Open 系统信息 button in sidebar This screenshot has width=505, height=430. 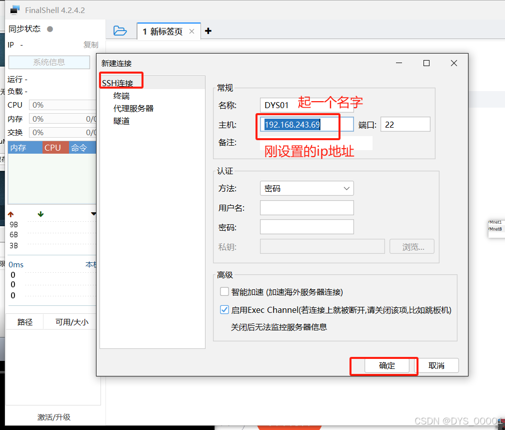(49, 62)
